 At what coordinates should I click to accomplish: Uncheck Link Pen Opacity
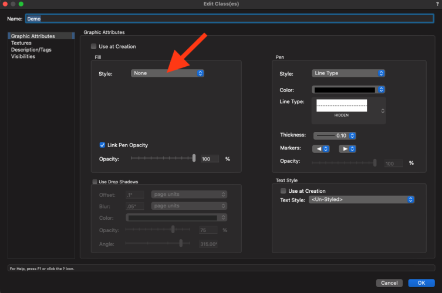(x=103, y=145)
